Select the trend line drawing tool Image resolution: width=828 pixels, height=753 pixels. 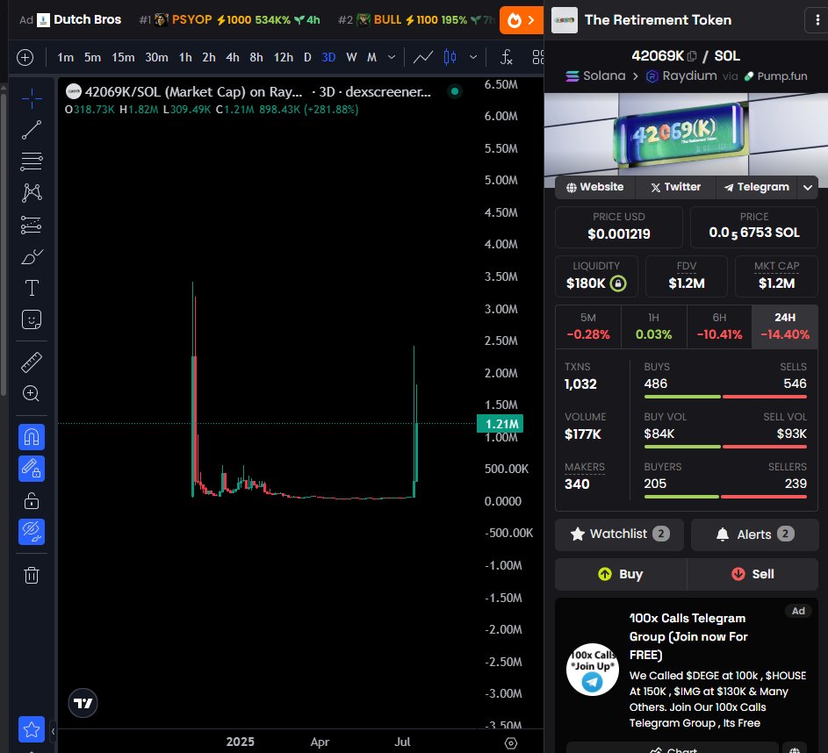(x=32, y=130)
